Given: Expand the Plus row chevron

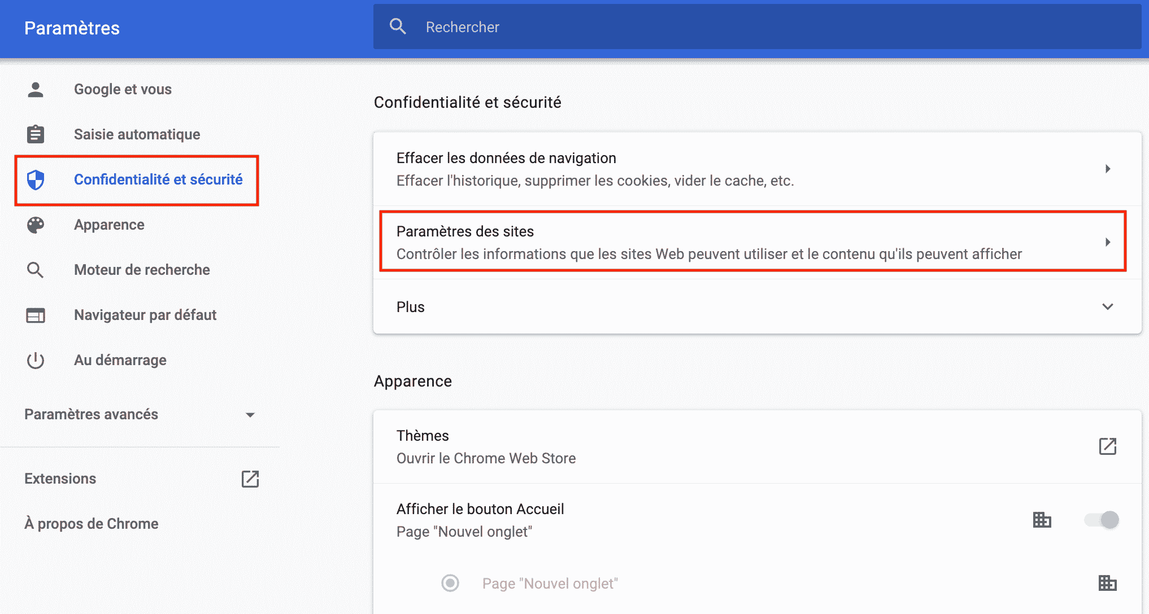Looking at the screenshot, I should click(x=1107, y=307).
